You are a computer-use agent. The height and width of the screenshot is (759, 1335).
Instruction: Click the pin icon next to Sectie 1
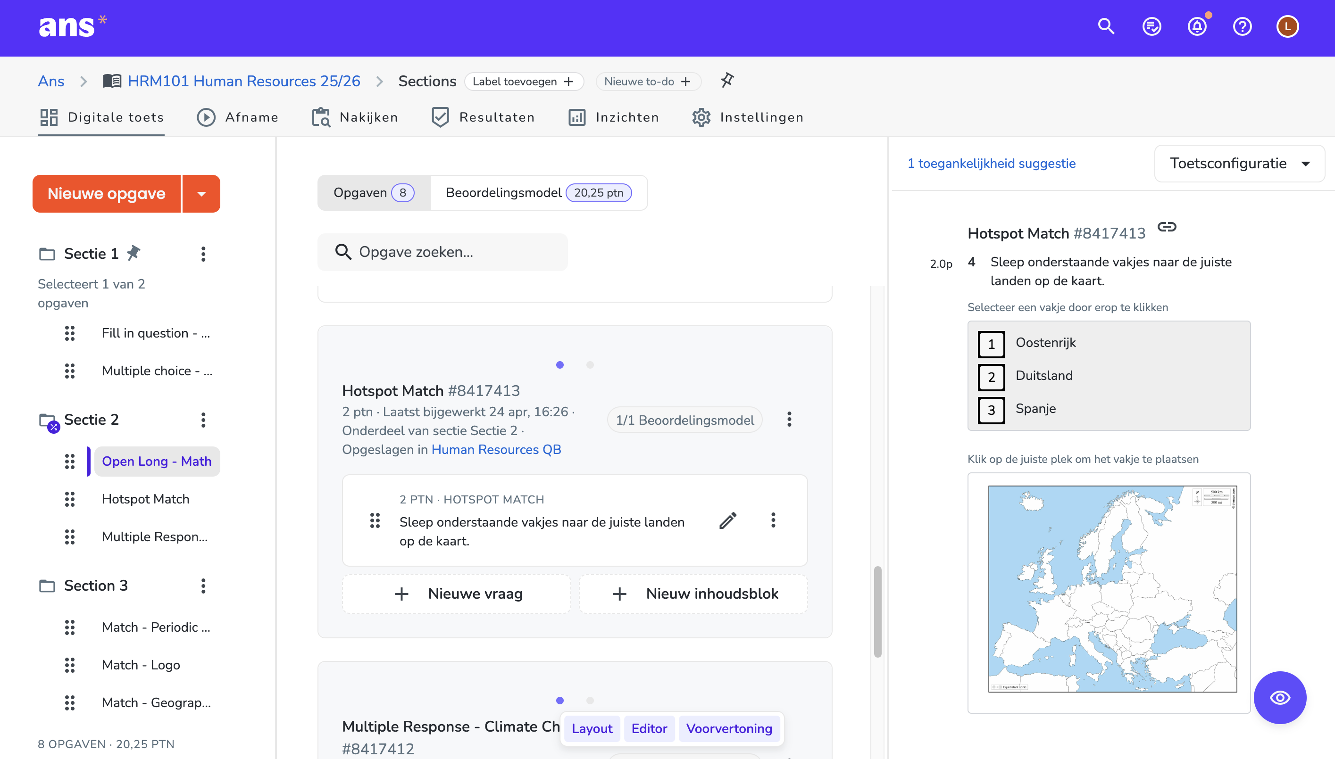133,253
